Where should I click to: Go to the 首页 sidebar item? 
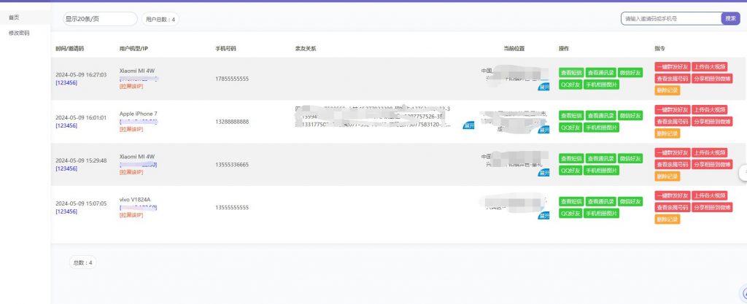pos(14,17)
